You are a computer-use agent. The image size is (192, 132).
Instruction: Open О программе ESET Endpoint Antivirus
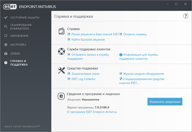pyautogui.click(x=92, y=112)
